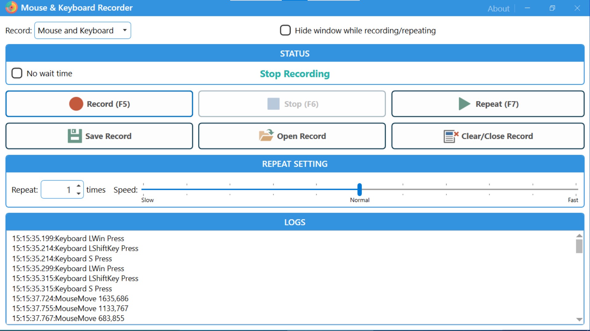Screen dimensions: 590x331
Task: Increase repeat count with up arrow
Action: (x=79, y=186)
